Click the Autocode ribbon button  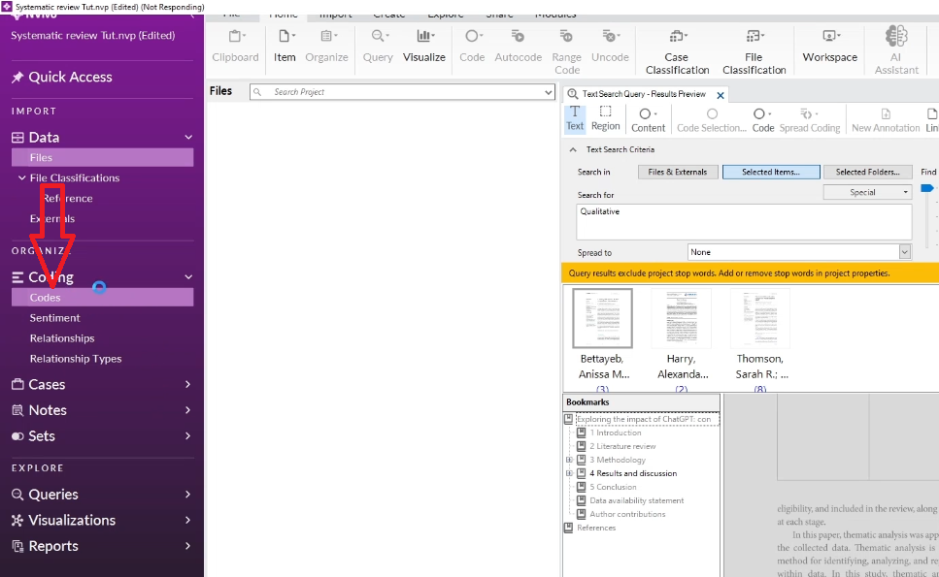[x=518, y=46]
